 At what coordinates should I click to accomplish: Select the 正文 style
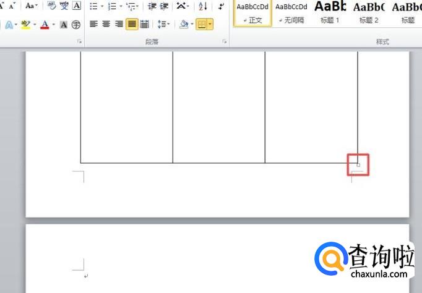point(252,13)
